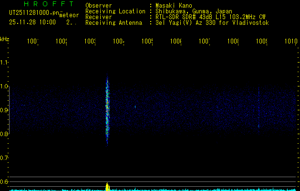Click the 1010 time marker on the top axis
The height and width of the screenshot is (191, 300).
tap(291, 42)
